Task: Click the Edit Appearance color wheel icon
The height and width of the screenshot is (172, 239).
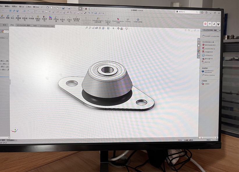Action: (118, 28)
